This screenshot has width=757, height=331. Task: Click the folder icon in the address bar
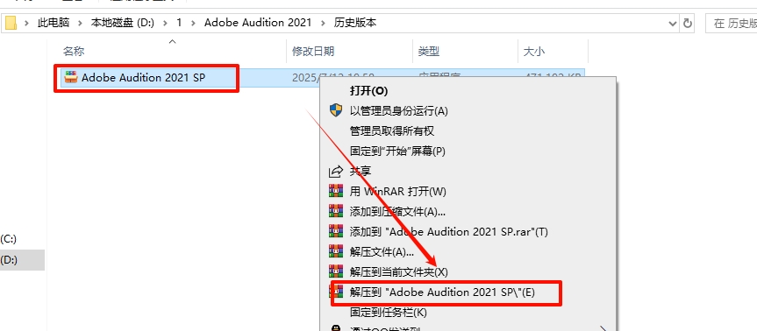[x=11, y=23]
